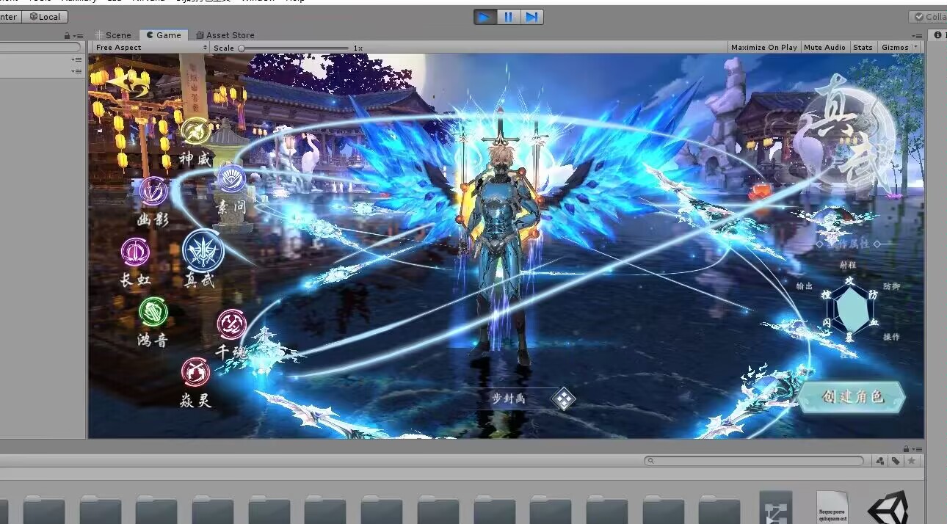947x524 pixels.
Task: Choose the 幽影 class icon
Action: click(153, 192)
